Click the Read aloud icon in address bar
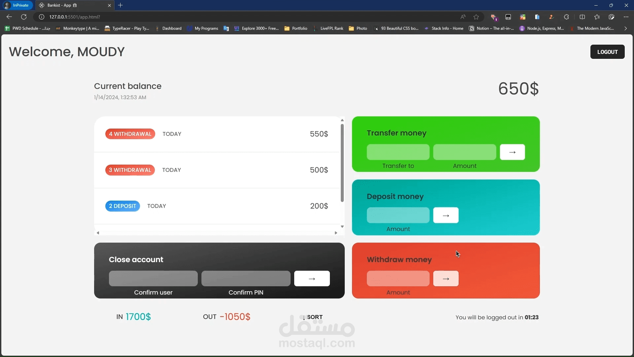 pos(463,17)
